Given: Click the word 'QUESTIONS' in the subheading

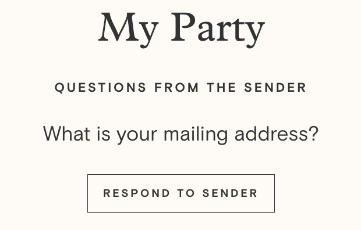Looking at the screenshot, I should click(x=100, y=88).
